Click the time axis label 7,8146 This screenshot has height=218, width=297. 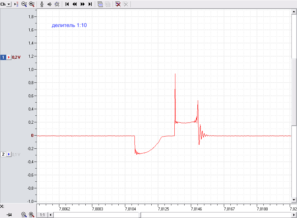tap(196, 209)
